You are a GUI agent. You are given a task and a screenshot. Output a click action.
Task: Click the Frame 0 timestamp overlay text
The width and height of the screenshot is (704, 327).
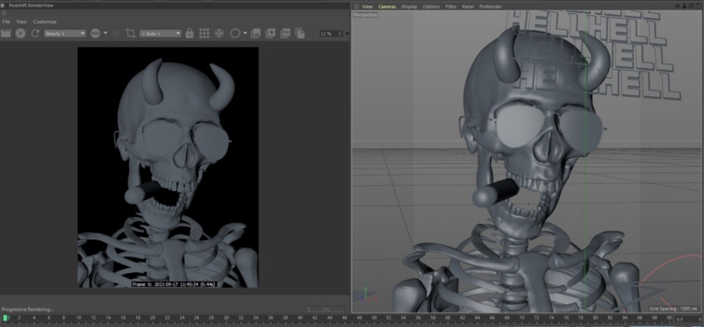point(174,284)
